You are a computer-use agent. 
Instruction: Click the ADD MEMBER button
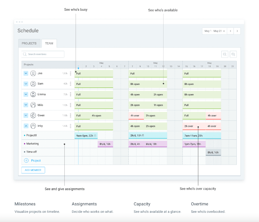tap(33, 170)
